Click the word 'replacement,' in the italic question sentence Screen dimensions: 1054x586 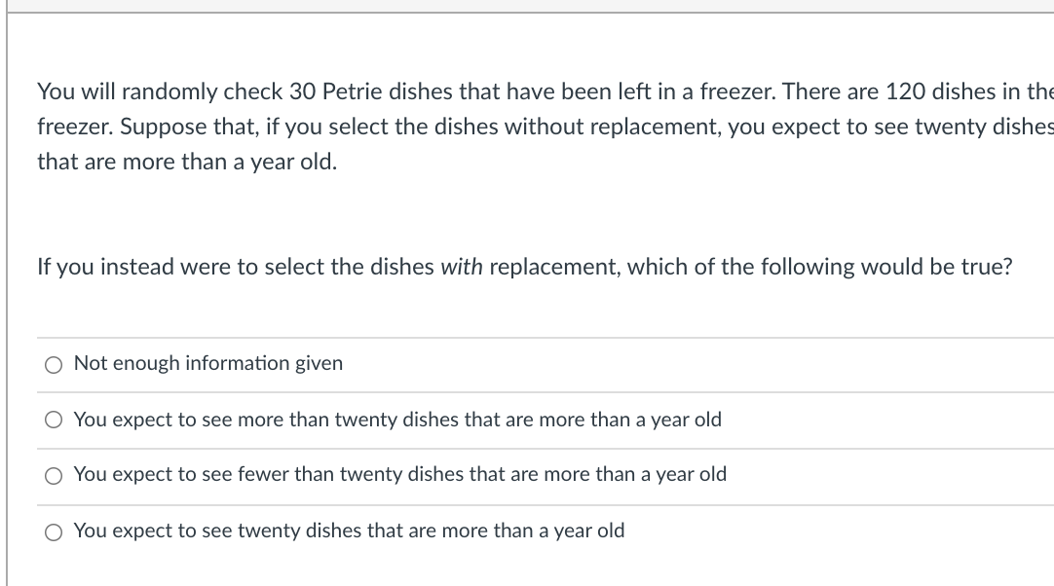[555, 267]
